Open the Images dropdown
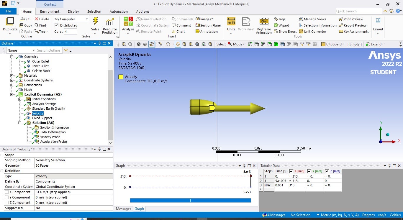 point(204,19)
